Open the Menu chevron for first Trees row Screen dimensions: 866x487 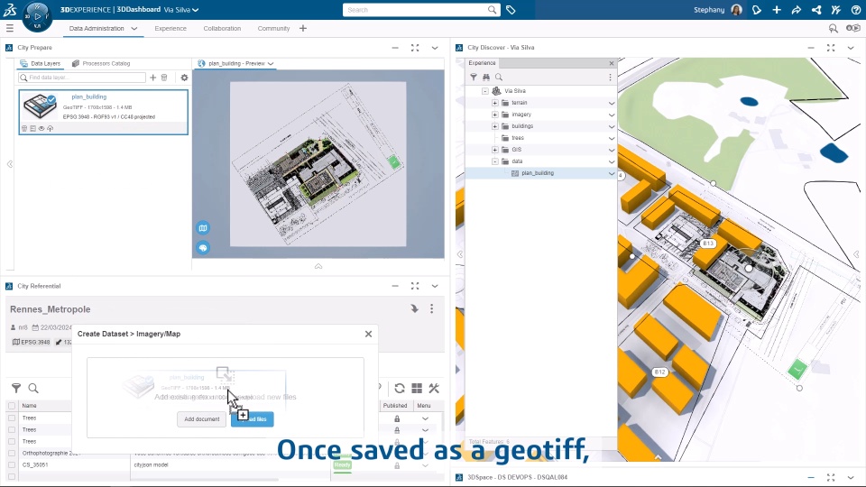[x=425, y=418]
